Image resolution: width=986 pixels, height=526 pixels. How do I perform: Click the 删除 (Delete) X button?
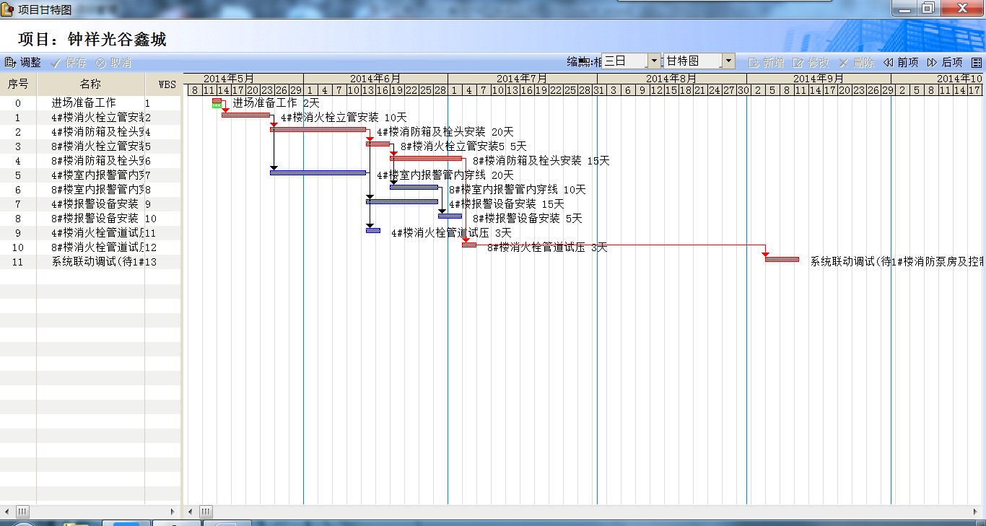pos(857,63)
